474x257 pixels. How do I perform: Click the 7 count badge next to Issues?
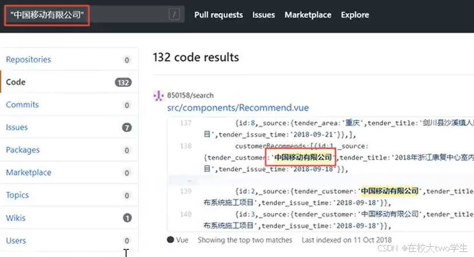[127, 127]
